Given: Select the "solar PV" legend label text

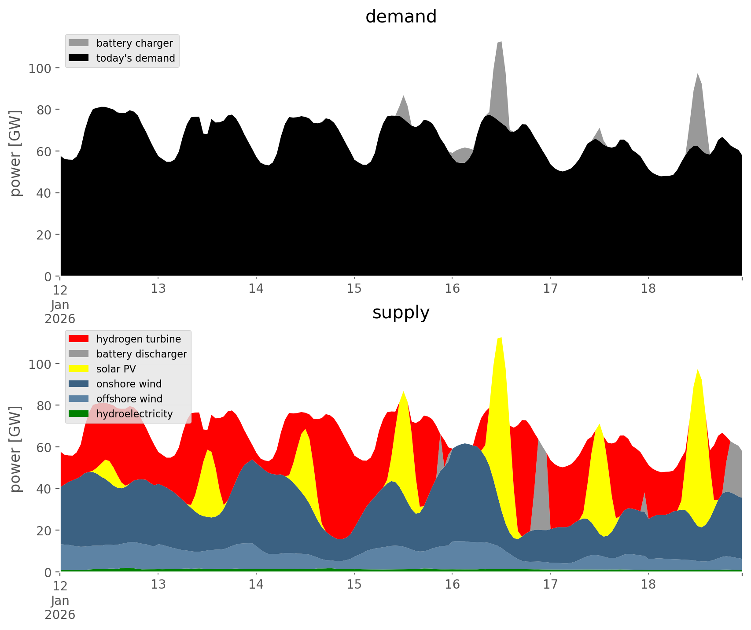Looking at the screenshot, I should 116,369.
